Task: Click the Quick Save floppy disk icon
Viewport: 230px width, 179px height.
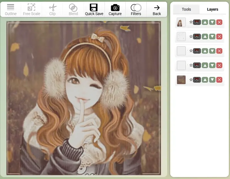Action: [x=94, y=7]
